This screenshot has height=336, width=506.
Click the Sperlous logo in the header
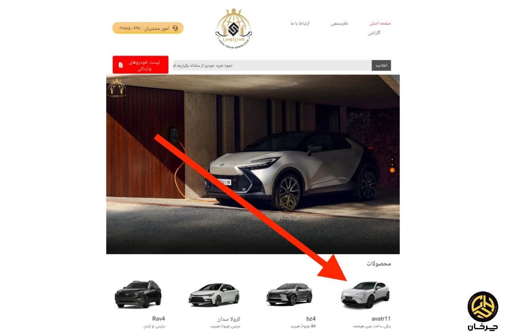point(234,28)
